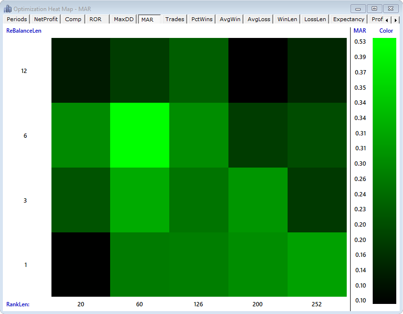
Task: Maximize the Heat Map window
Action: [x=374, y=9]
